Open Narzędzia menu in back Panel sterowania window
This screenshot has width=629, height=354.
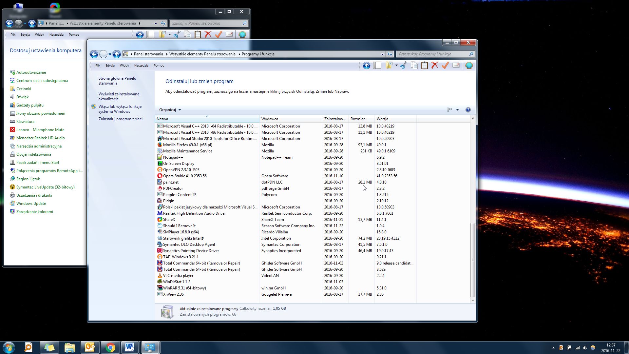pos(56,35)
